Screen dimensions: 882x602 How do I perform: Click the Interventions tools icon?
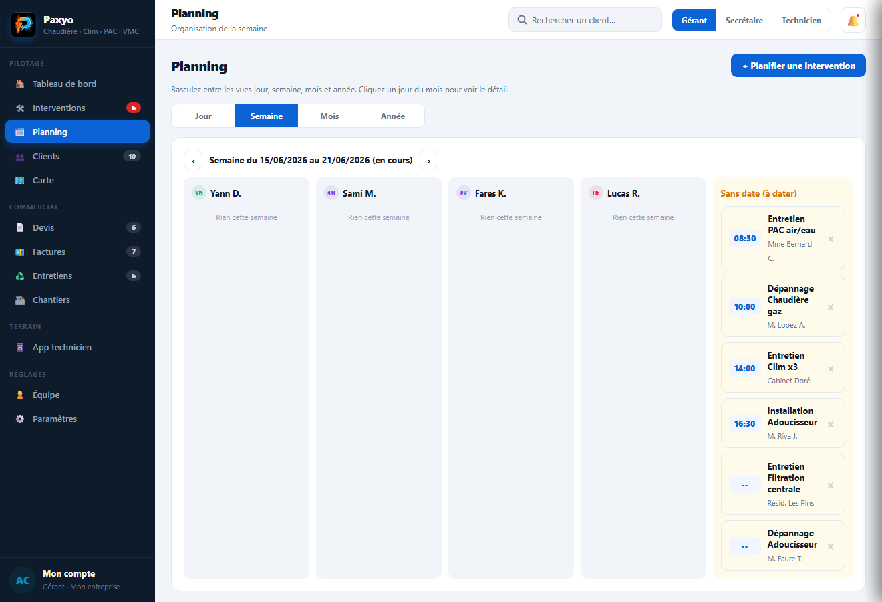(x=20, y=108)
